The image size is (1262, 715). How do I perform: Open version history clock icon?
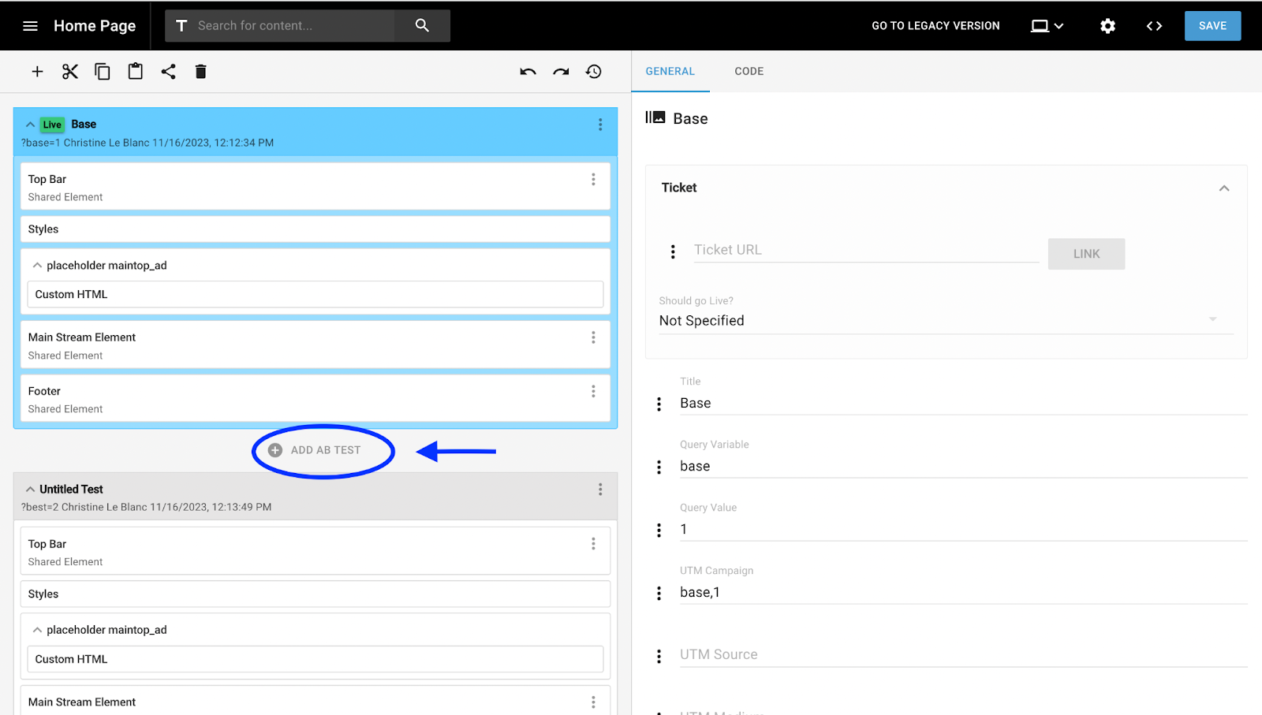[593, 71]
